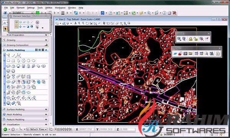Image resolution: width=230 pixels, height=138 pixels.
Task: Toggle Individual selection mode in Element Selection
Action: (16, 22)
